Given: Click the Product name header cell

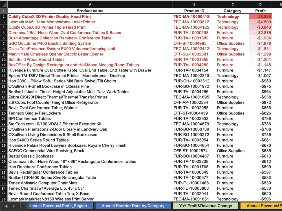Looking at the screenshot, I should 90,11.
